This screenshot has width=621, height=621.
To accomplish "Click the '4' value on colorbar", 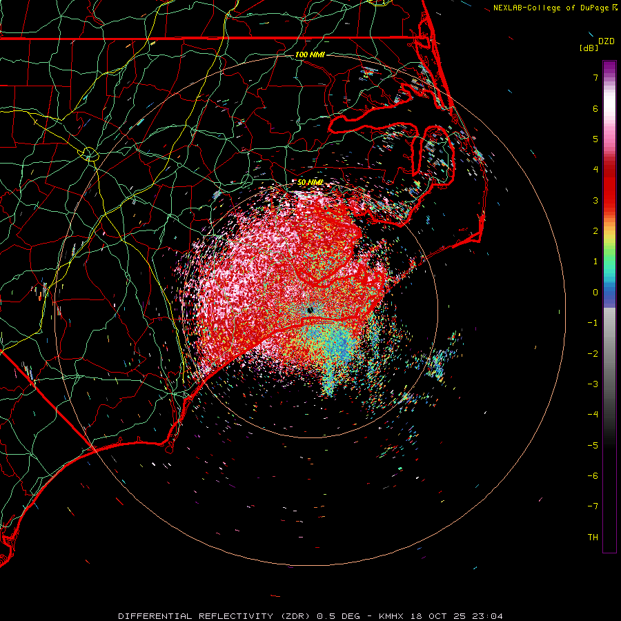I will tap(595, 170).
